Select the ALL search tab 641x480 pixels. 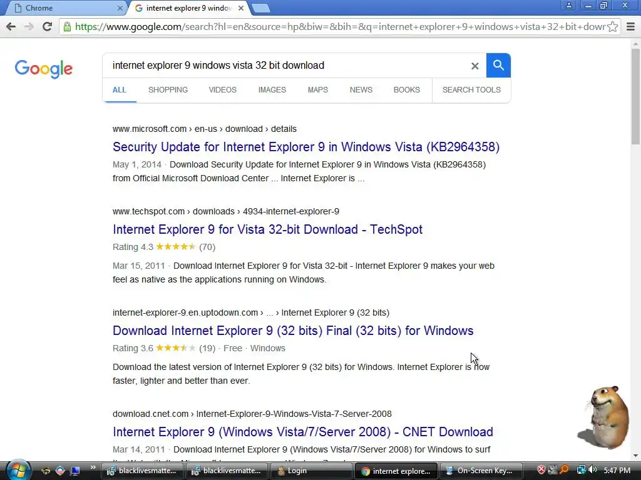pyautogui.click(x=120, y=90)
